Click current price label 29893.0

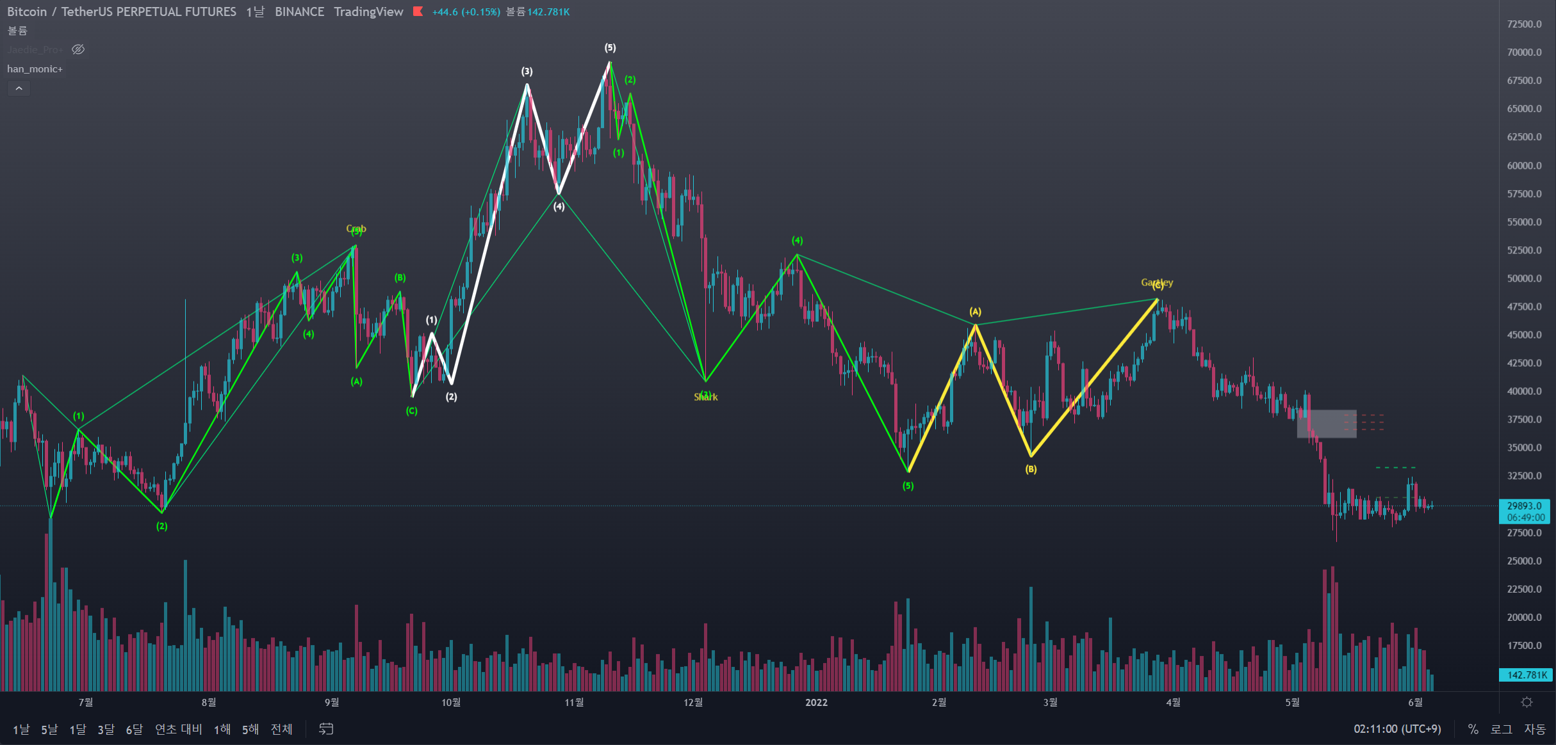click(1524, 506)
